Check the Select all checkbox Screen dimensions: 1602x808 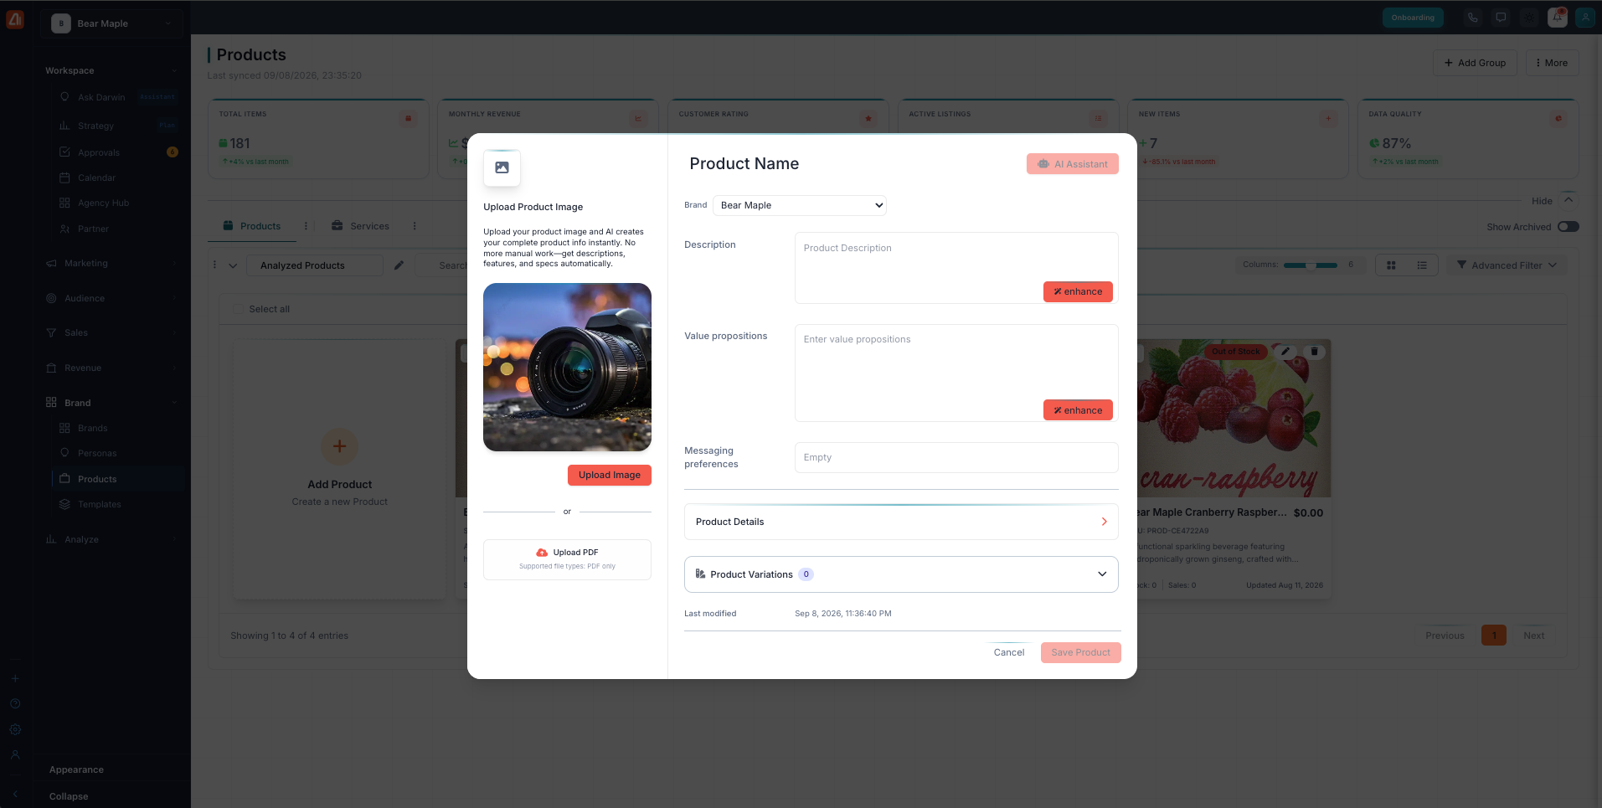click(238, 309)
